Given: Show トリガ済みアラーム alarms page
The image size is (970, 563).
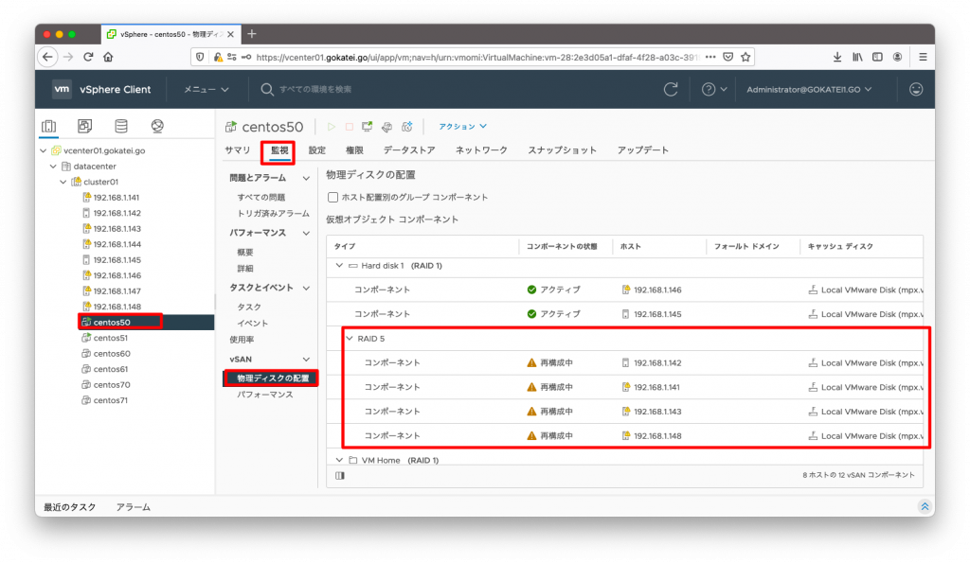Looking at the screenshot, I should (276, 212).
